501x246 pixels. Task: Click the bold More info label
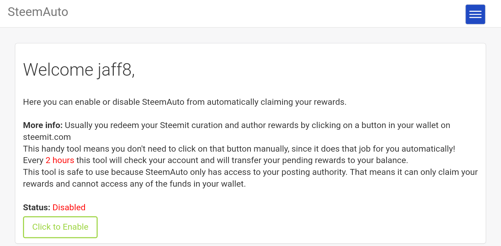pos(43,125)
